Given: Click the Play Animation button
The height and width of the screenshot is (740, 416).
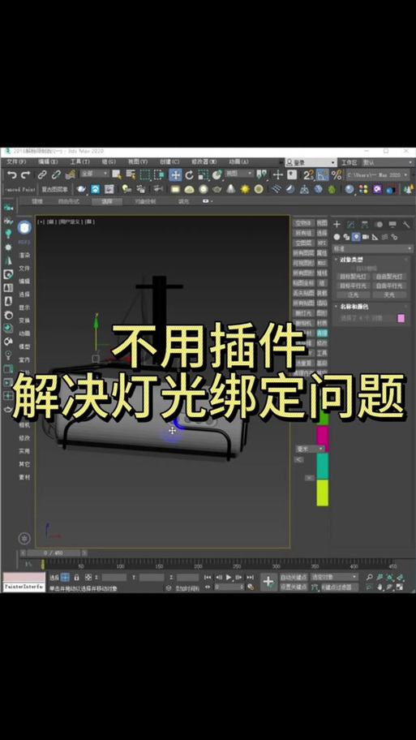Looking at the screenshot, I should click(x=229, y=577).
